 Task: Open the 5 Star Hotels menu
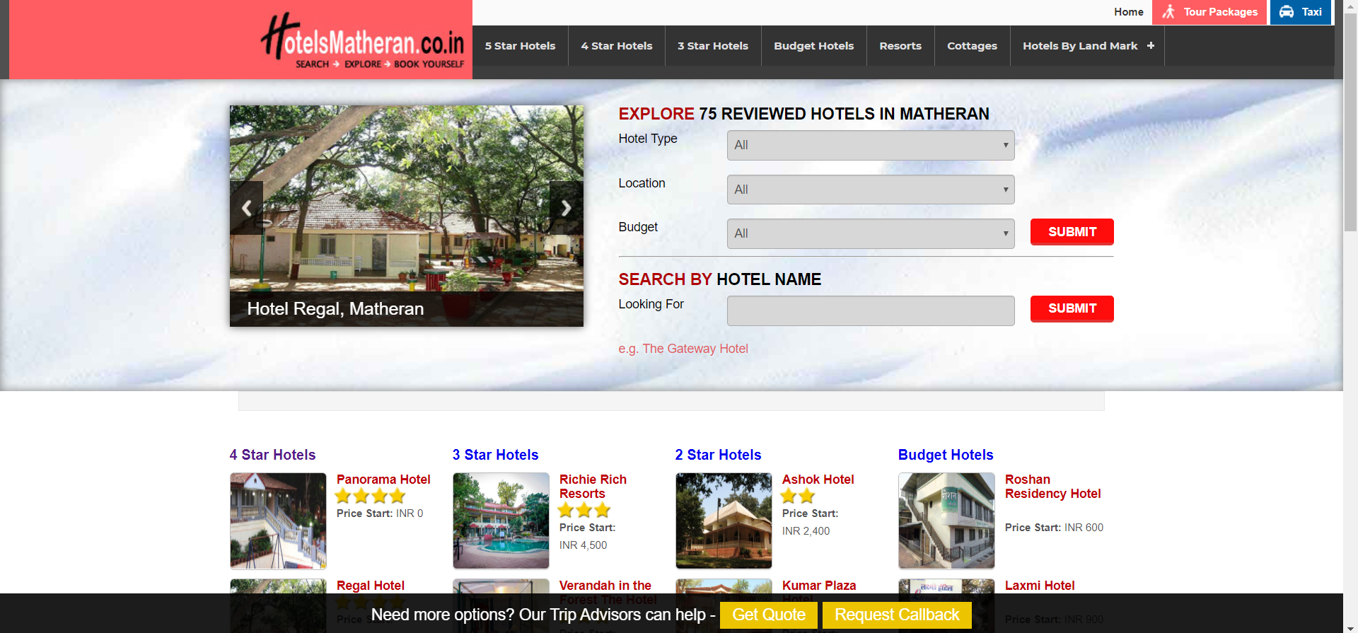pos(520,46)
